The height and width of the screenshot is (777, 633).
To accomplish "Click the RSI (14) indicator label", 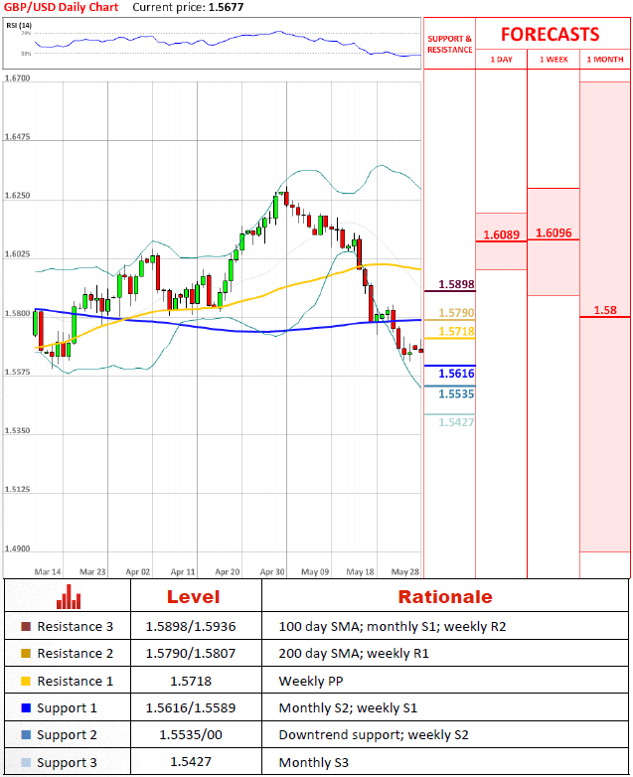I will pyautogui.click(x=19, y=25).
